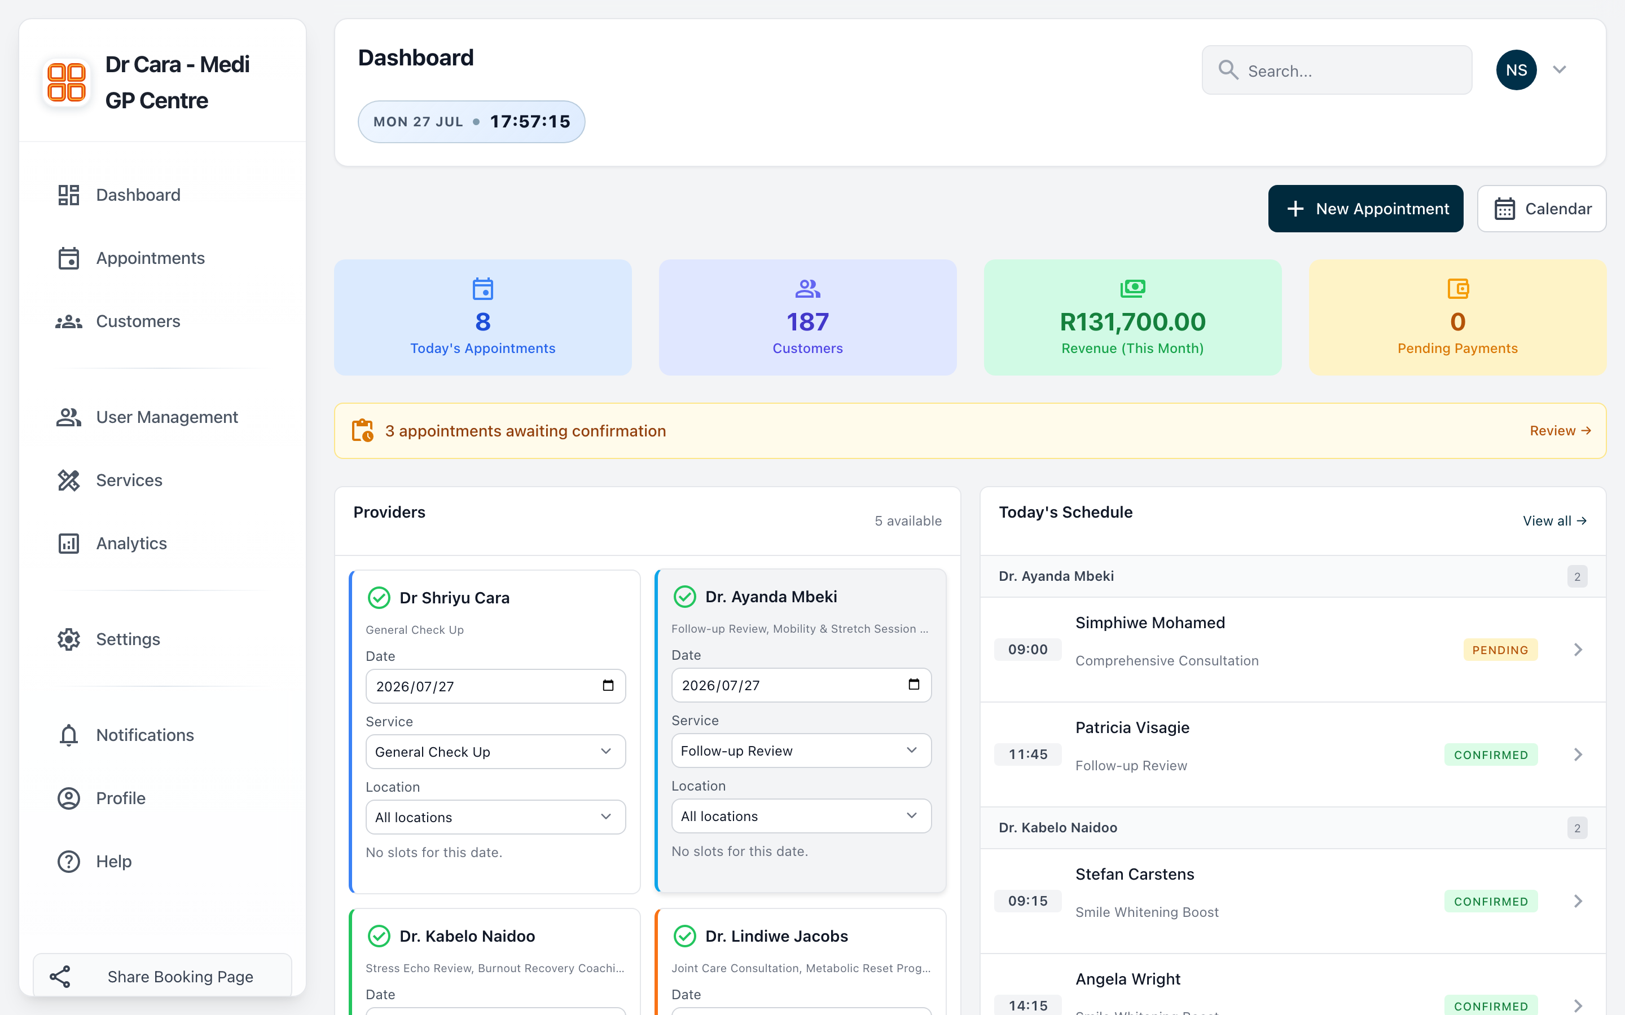
Task: Click the Settings gear icon in sidebar
Action: pyautogui.click(x=68, y=639)
